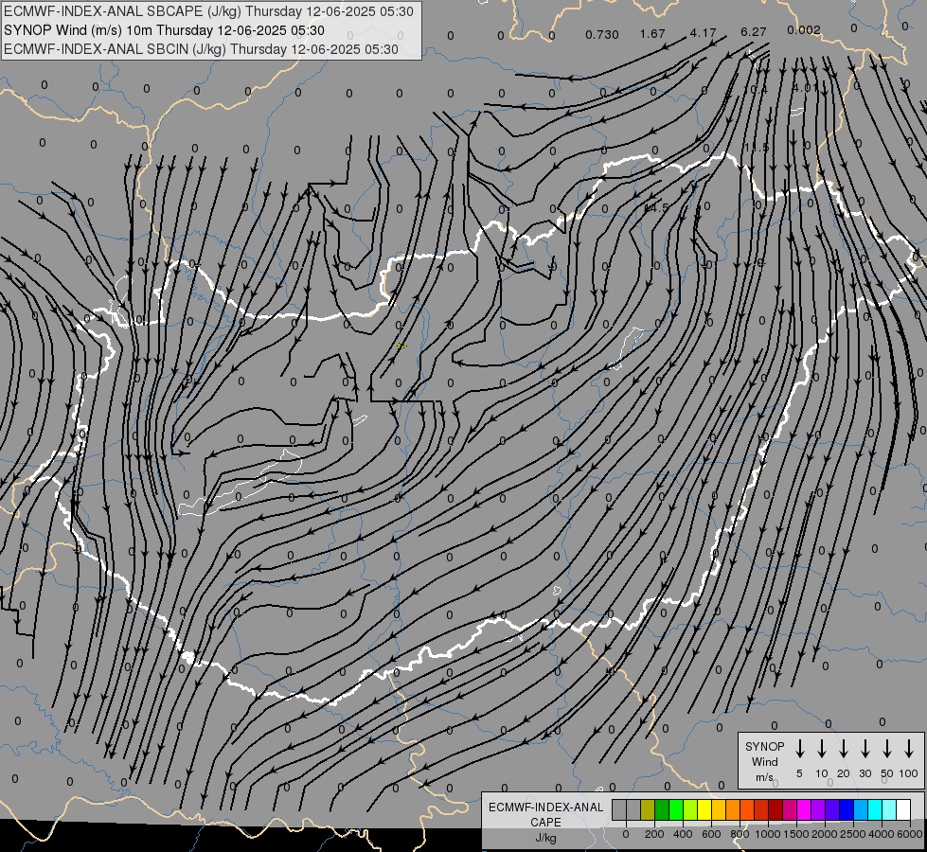Click the SYNOP Wind 10m title line
This screenshot has width=927, height=852.
pyautogui.click(x=164, y=30)
